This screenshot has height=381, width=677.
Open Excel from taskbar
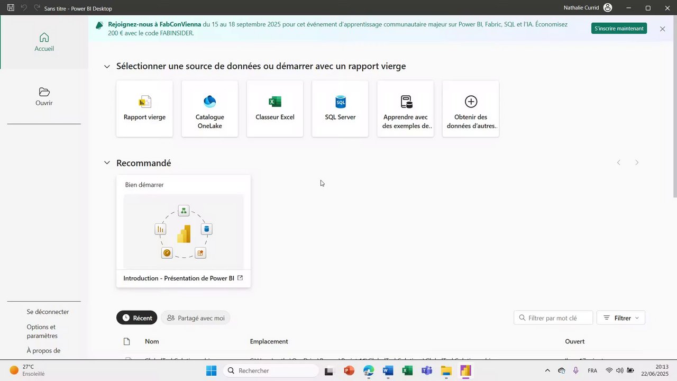tap(407, 370)
